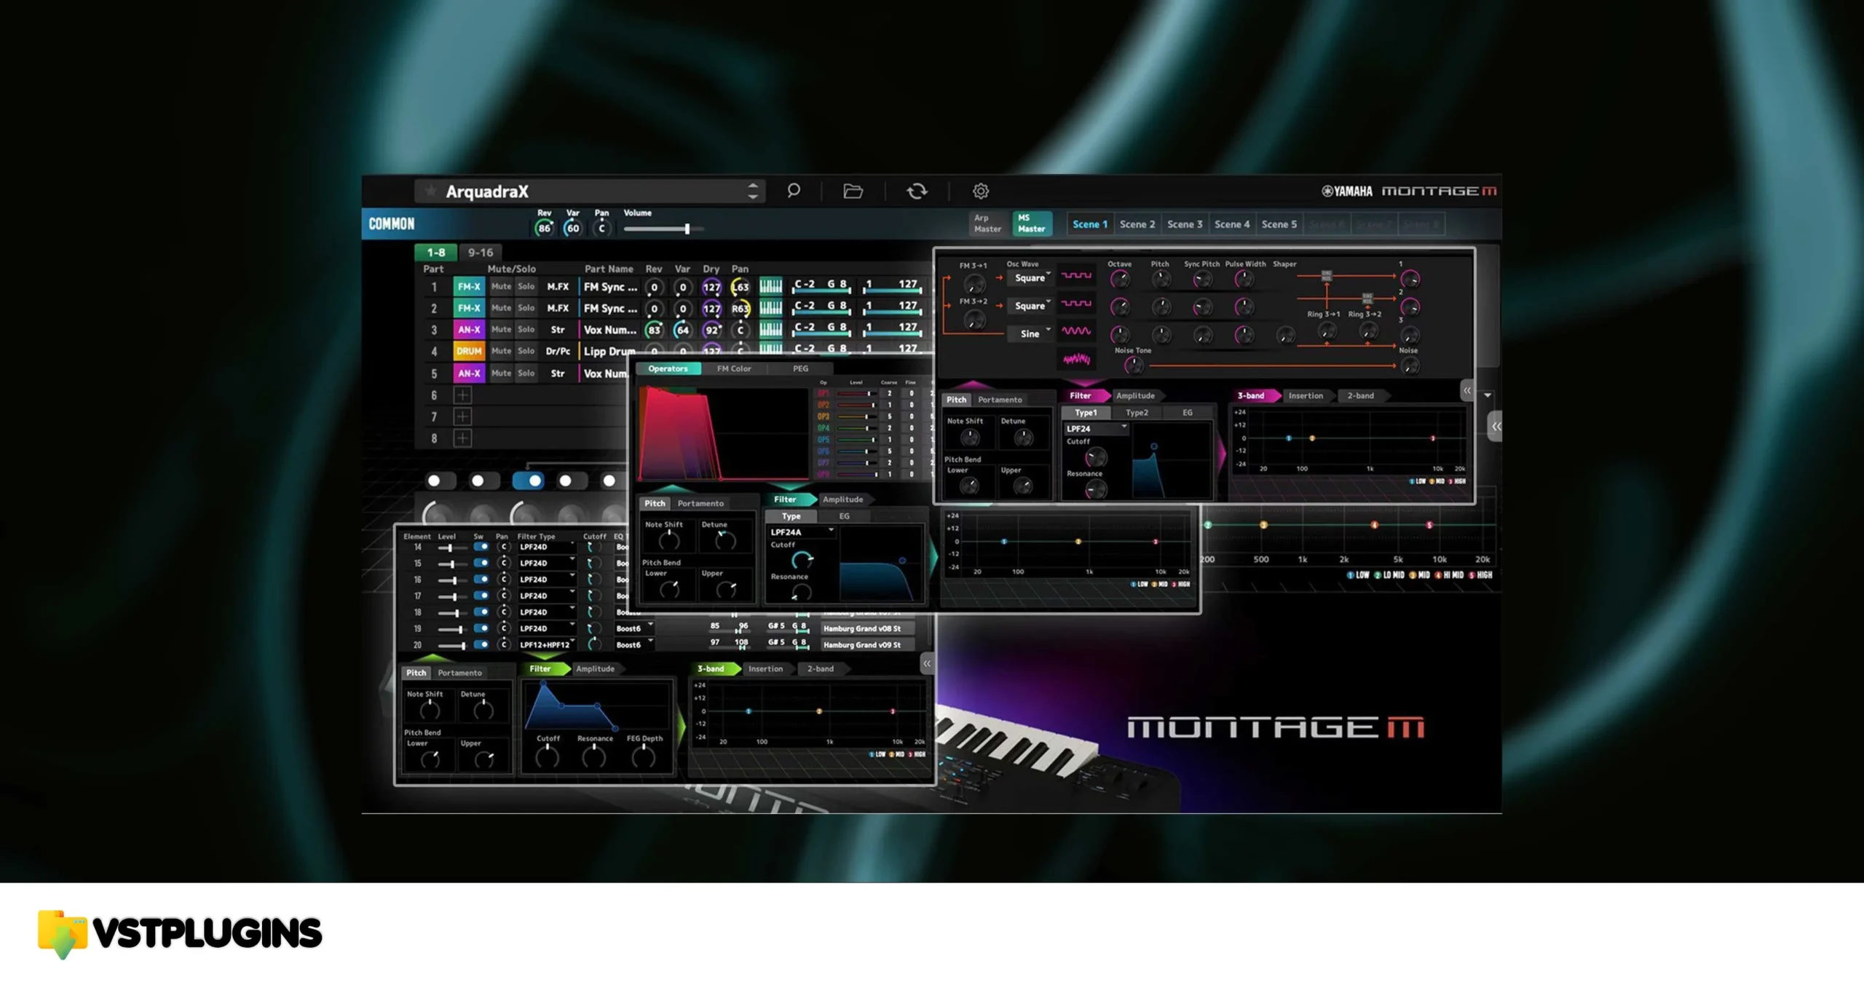The image size is (1864, 988).
Task: Open element 15 LPF24D filter dropdown
Action: click(547, 563)
